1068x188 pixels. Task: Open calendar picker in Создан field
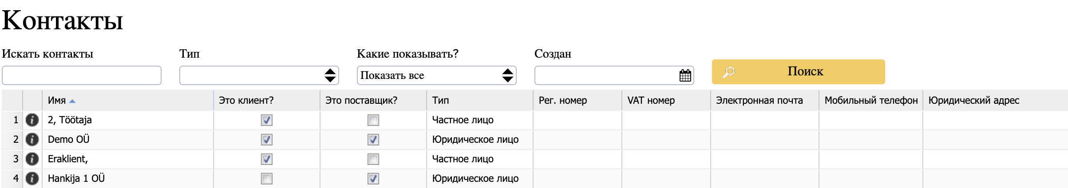tap(685, 75)
